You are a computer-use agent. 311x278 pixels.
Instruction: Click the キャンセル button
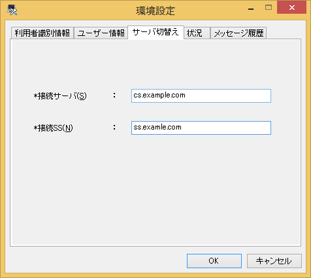274,261
